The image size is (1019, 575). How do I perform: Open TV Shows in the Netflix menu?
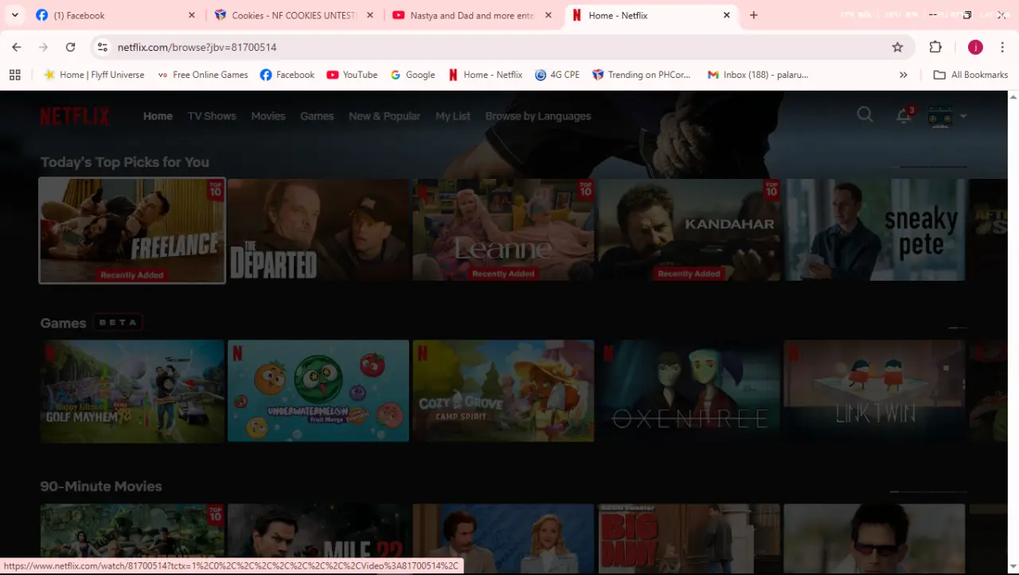212,116
